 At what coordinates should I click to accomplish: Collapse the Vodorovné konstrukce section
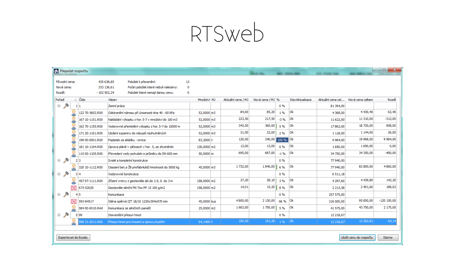(x=59, y=174)
